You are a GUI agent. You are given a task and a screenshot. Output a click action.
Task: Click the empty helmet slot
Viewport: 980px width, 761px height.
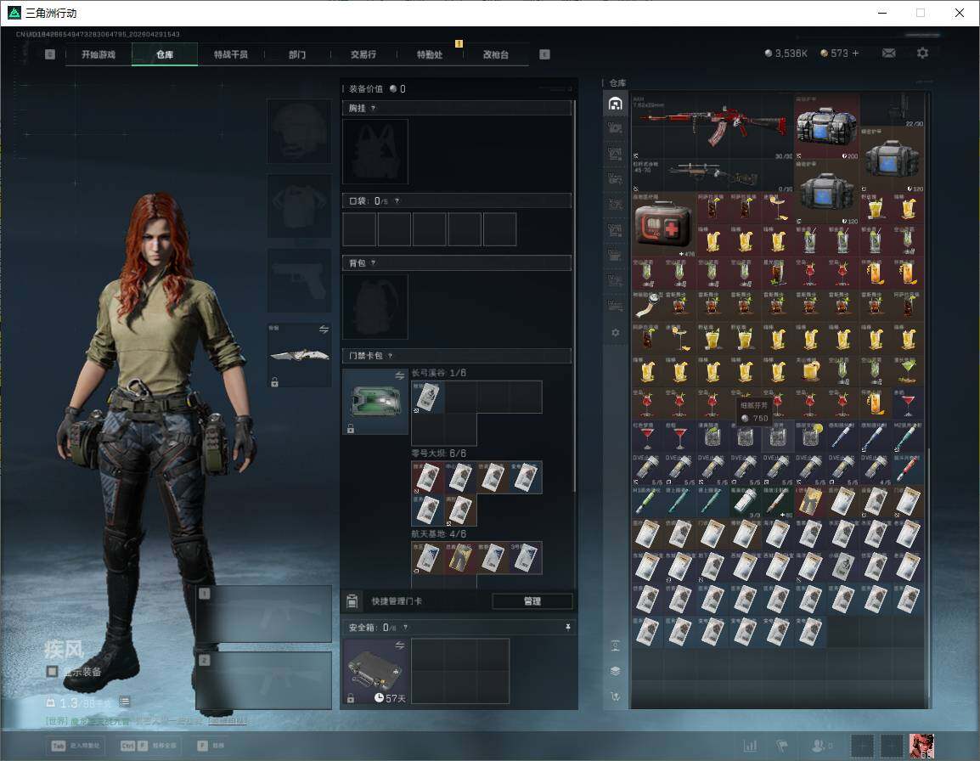click(x=300, y=132)
